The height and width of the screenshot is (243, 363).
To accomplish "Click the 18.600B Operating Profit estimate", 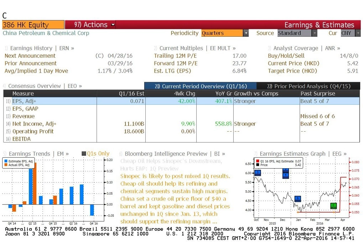I will [134, 131].
